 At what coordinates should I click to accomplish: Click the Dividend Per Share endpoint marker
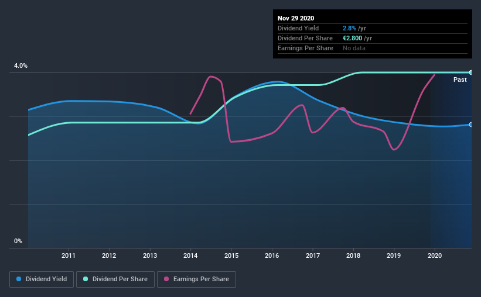pyautogui.click(x=470, y=72)
